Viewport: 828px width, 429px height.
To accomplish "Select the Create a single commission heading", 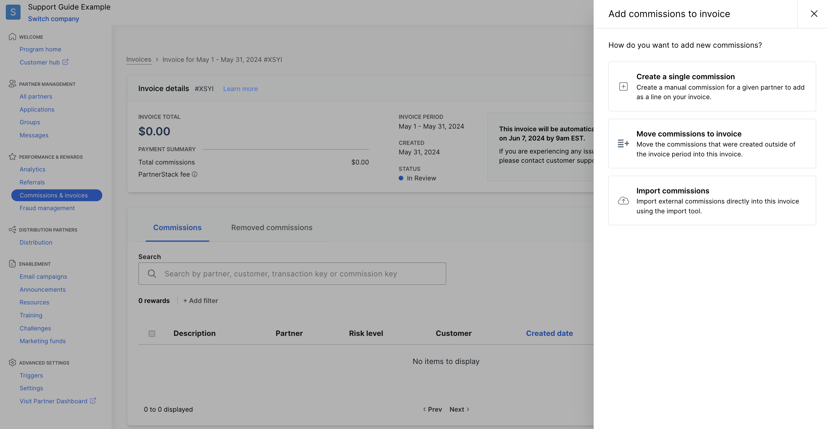I will tap(685, 77).
